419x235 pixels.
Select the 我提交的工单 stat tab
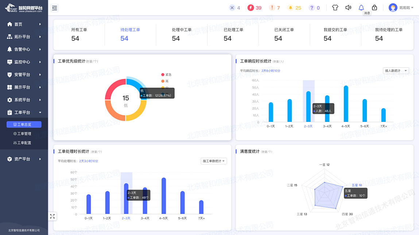pyautogui.click(x=335, y=35)
